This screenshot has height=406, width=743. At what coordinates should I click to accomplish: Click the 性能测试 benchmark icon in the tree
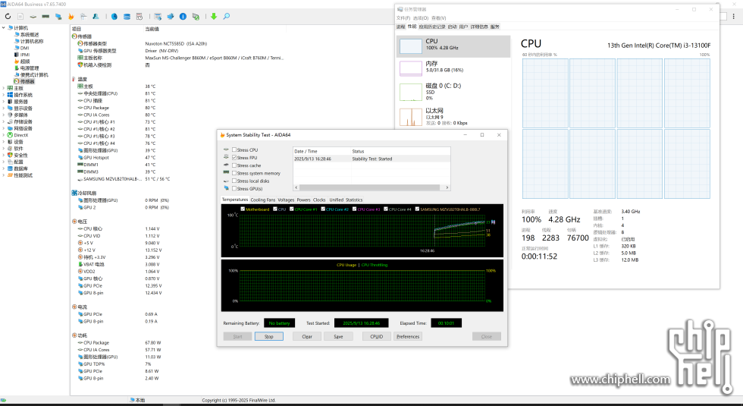click(x=10, y=175)
